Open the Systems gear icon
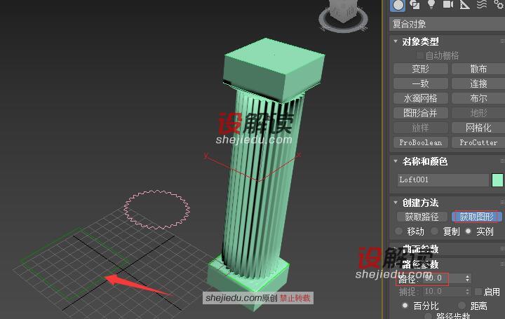Image resolution: width=505 pixels, height=319 pixels. point(498,5)
